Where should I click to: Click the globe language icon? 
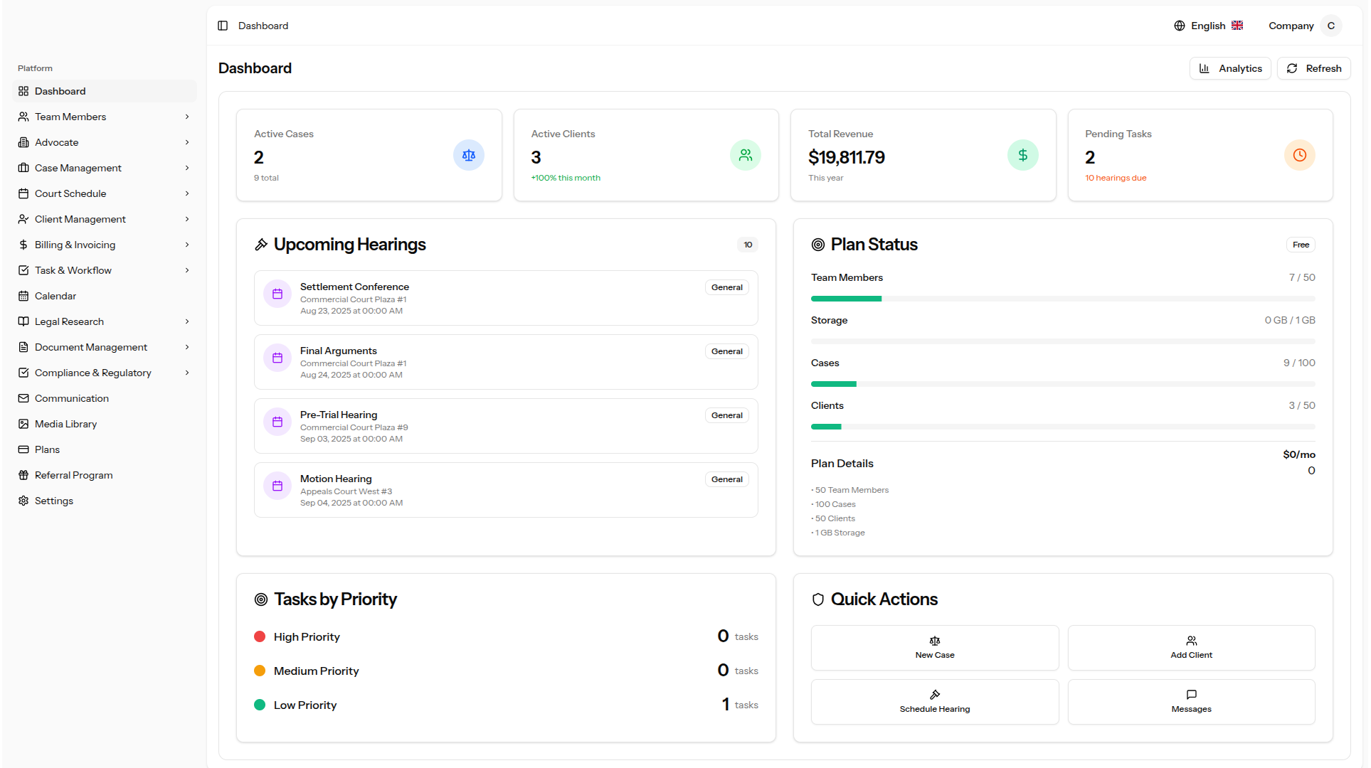[x=1179, y=26]
